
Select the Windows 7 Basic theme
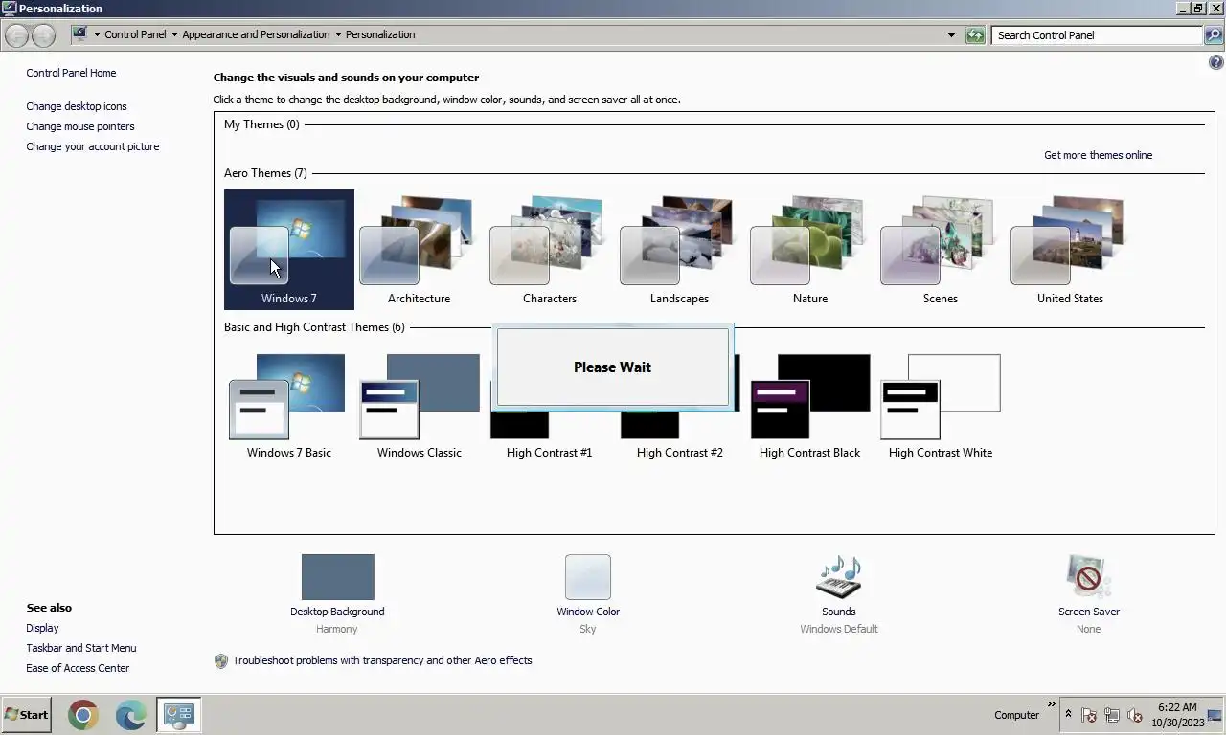click(288, 406)
